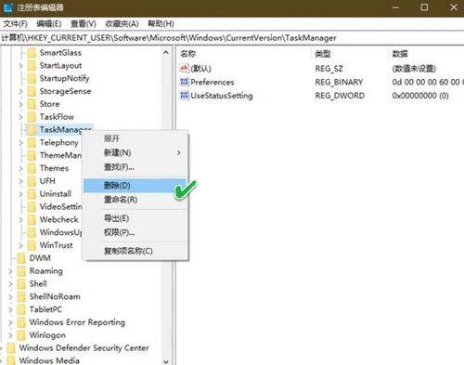Click the default string value icon
Viewport: 464px width, 365px height.
[184, 68]
